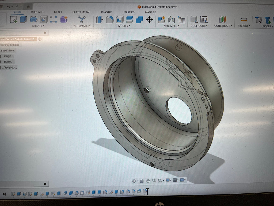
Task: Open the CREATE dropdown menu
Action: tap(39, 26)
